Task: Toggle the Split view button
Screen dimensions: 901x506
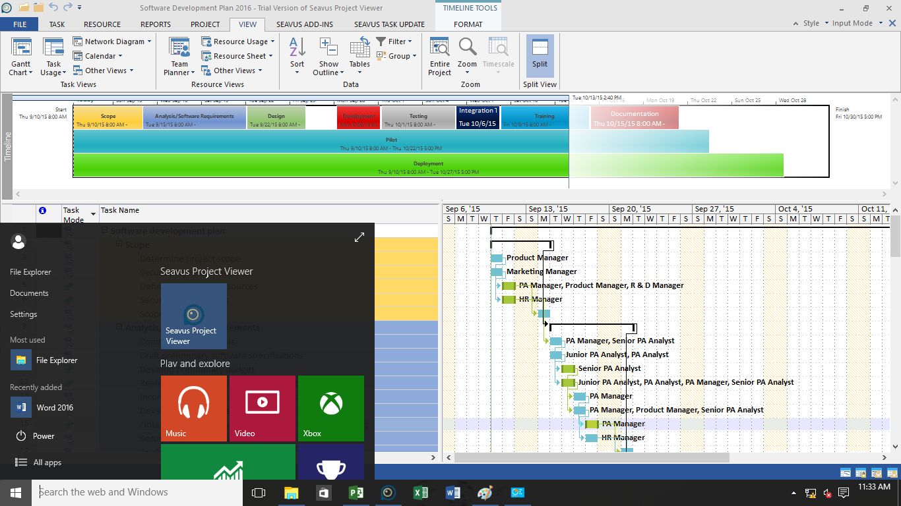Action: point(540,55)
